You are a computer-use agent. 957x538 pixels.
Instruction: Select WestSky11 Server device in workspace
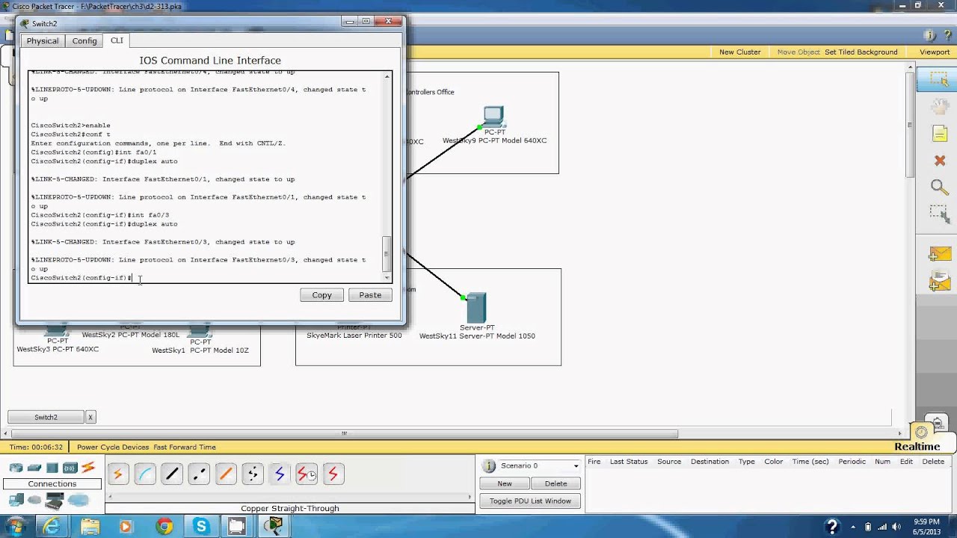476,308
